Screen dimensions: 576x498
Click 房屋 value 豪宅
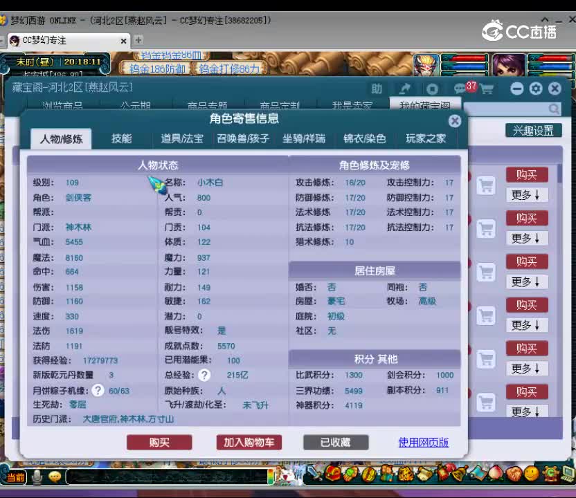coord(336,302)
